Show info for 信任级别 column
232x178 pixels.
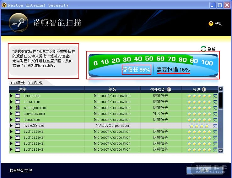pyautogui.click(x=169, y=89)
